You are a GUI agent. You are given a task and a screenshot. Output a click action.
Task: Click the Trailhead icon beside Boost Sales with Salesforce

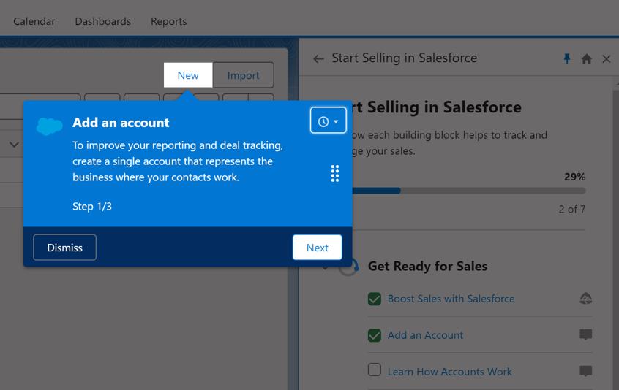click(585, 299)
